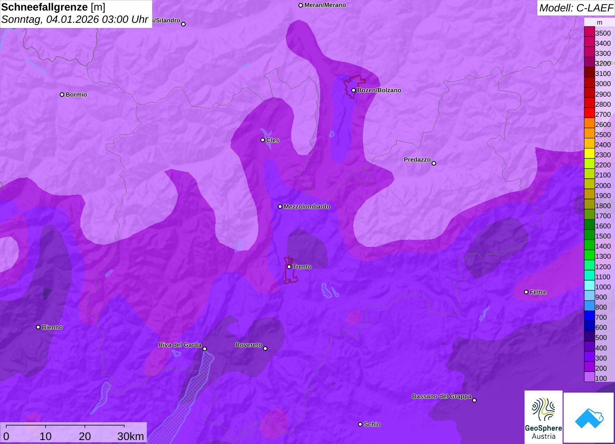
Task: Click the Schio location label
Action: pyautogui.click(x=372, y=424)
